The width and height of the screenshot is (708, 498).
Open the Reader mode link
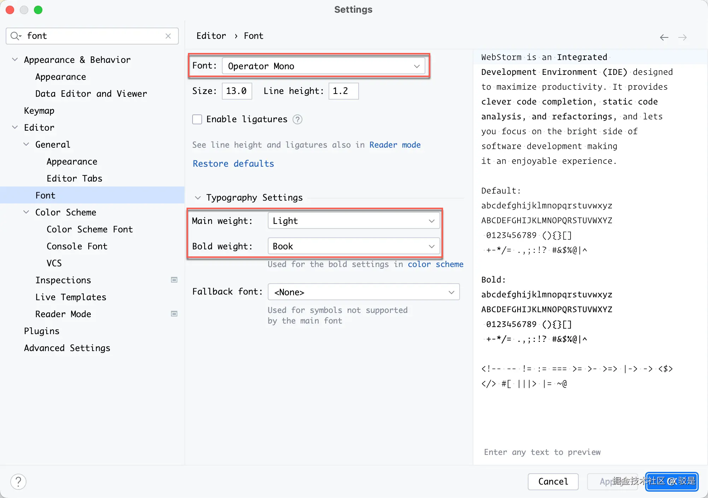click(395, 145)
